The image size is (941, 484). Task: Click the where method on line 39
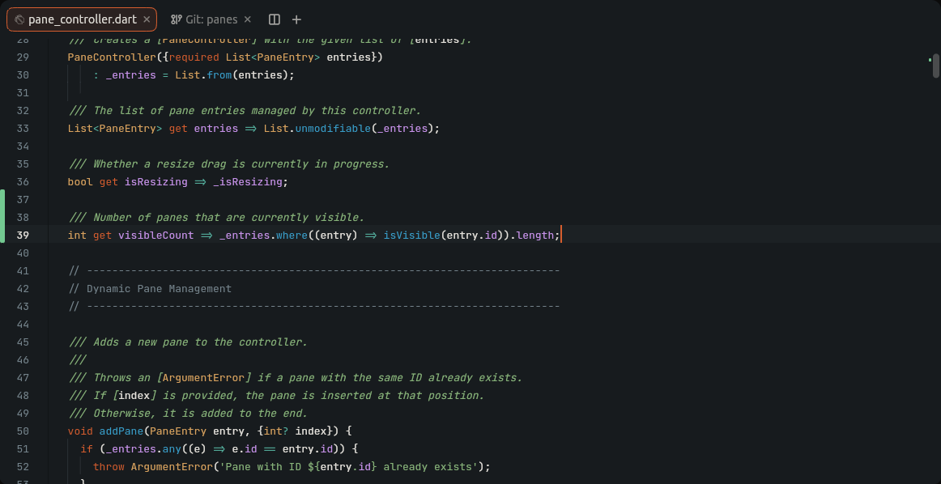coord(292,235)
